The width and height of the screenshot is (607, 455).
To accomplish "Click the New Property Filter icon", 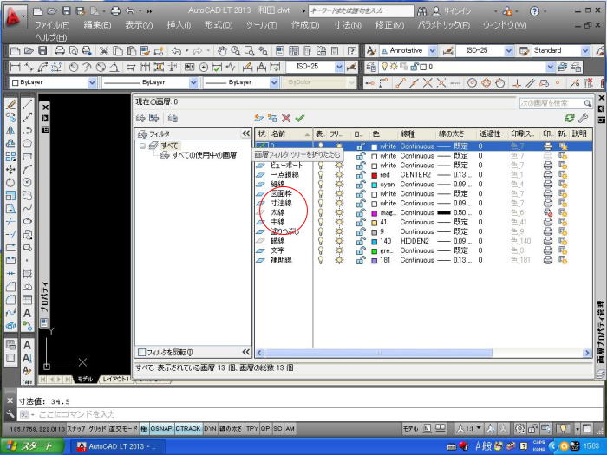I will tap(140, 118).
